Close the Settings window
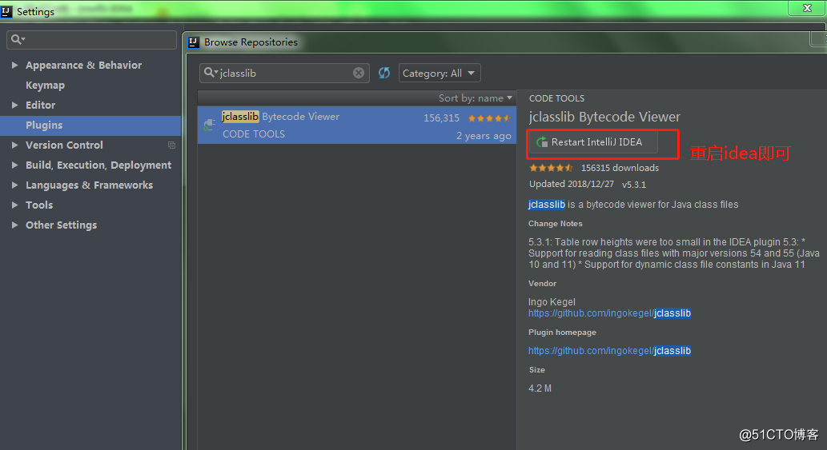Viewport: 827px width, 450px height. click(807, 7)
